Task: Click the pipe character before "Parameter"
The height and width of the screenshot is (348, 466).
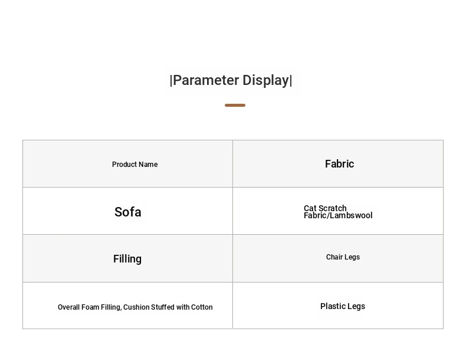Action: click(171, 81)
